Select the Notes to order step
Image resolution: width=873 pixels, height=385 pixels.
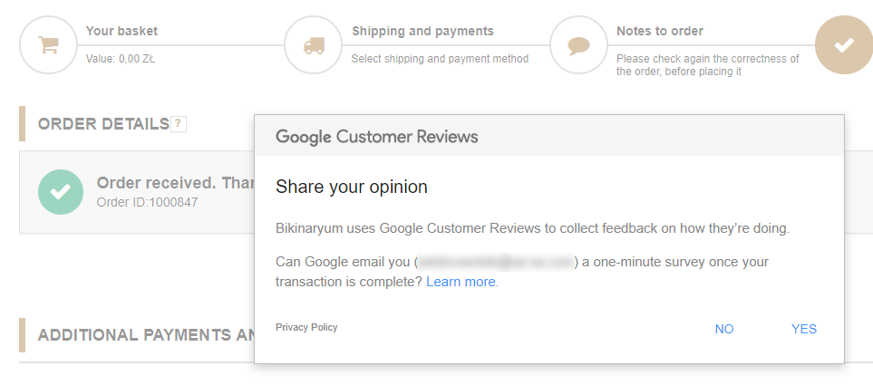pos(660,31)
